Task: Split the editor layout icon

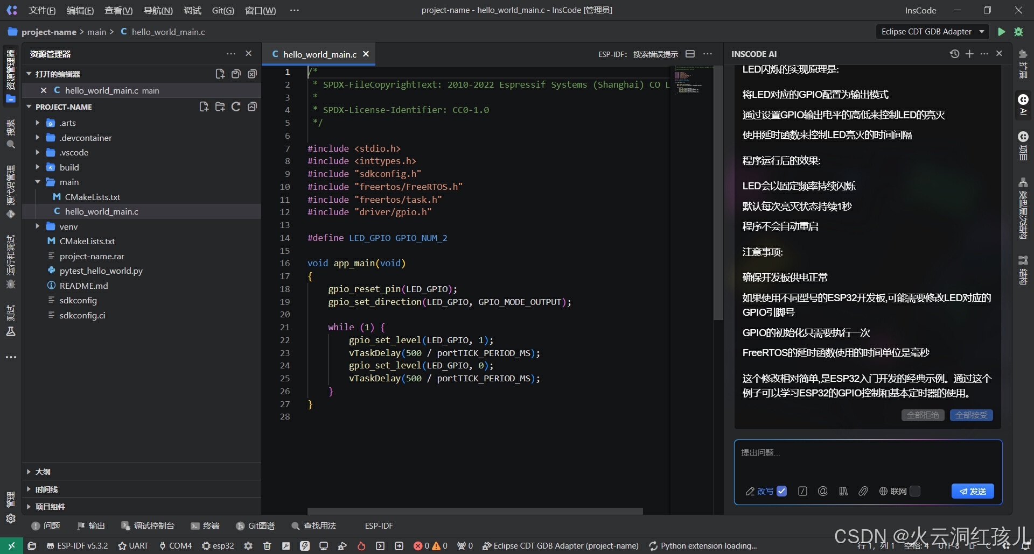Action: (690, 54)
